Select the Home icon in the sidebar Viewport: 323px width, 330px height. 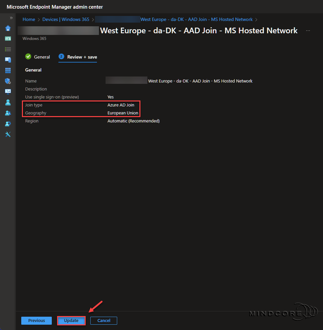[x=8, y=28]
